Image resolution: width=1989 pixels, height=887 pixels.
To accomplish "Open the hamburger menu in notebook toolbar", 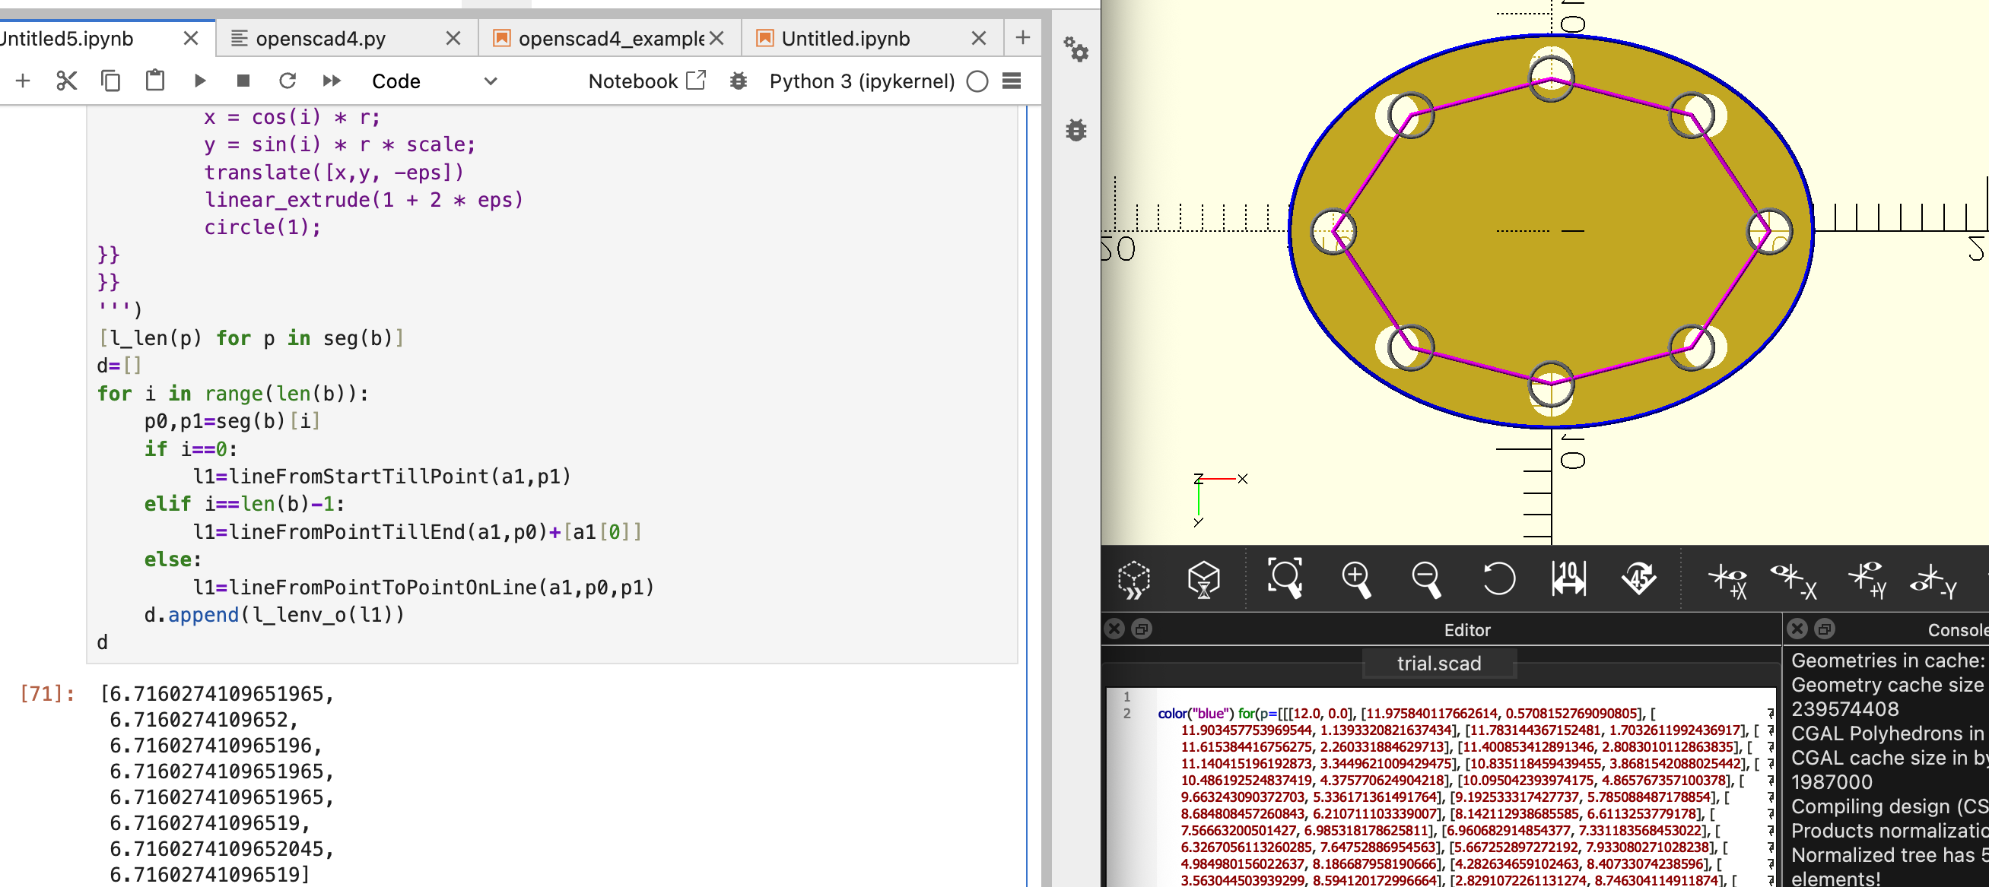I will pos(1012,81).
